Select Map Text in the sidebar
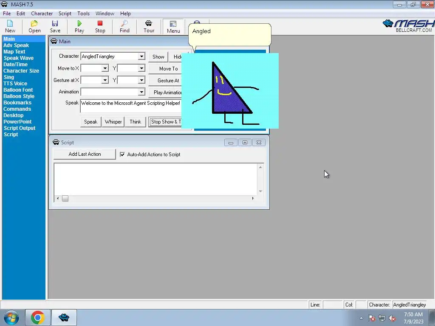The width and height of the screenshot is (435, 326). (14, 51)
